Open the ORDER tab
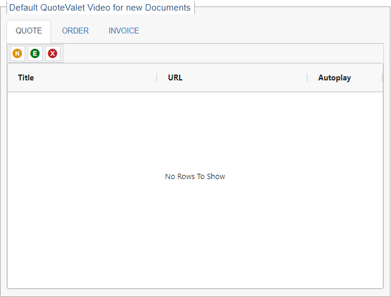391x297 pixels. point(75,31)
